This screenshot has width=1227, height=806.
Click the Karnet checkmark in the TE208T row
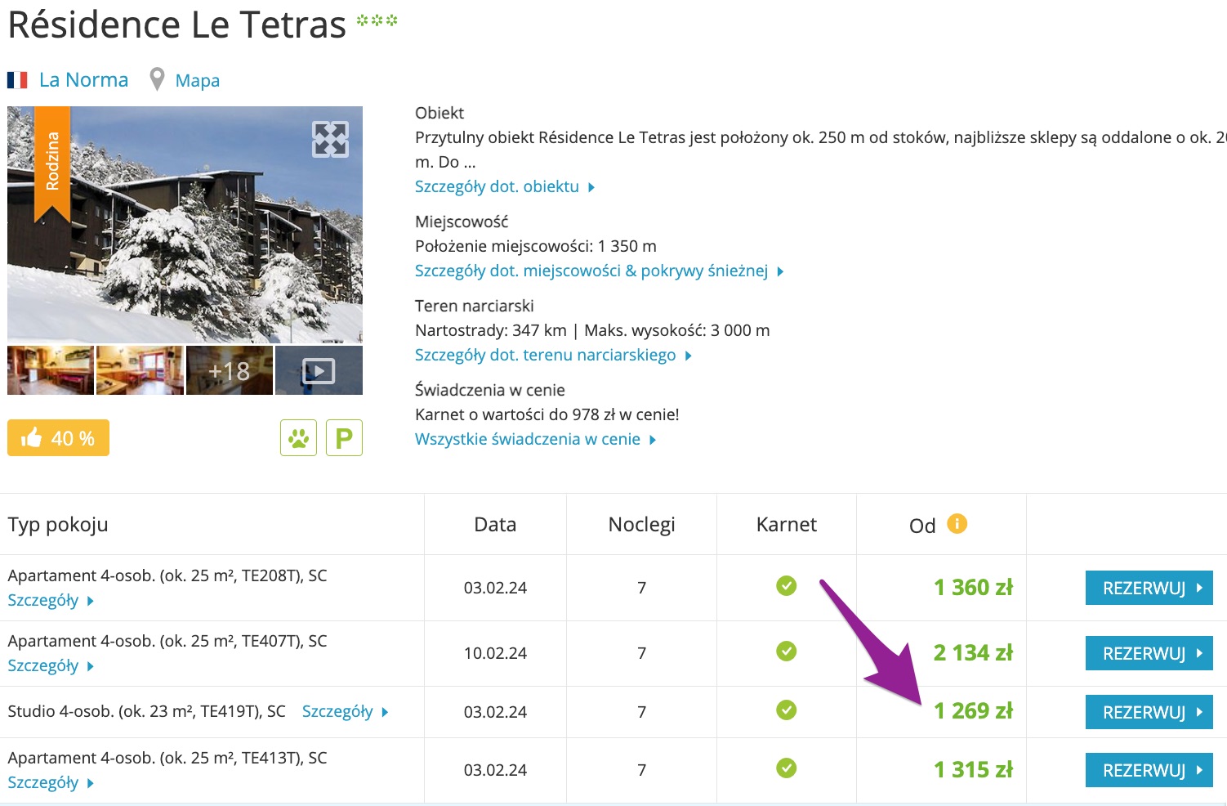pos(786,586)
